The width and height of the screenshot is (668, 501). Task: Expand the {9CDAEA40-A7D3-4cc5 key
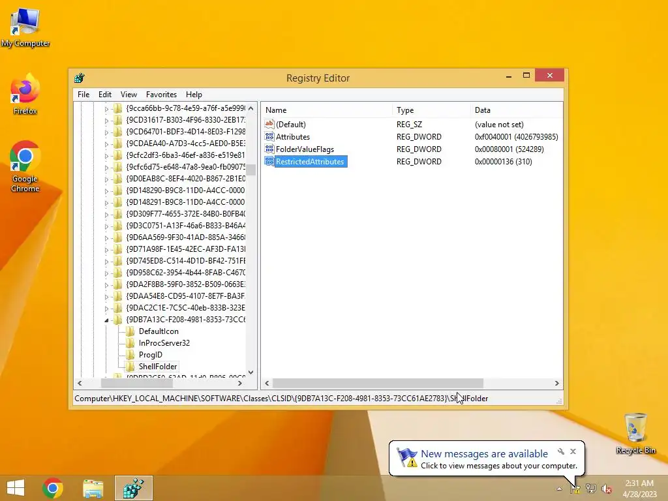click(x=106, y=144)
